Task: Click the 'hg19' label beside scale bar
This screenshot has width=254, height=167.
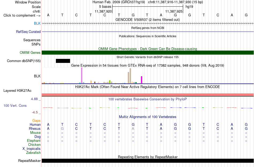Action: click(x=189, y=7)
